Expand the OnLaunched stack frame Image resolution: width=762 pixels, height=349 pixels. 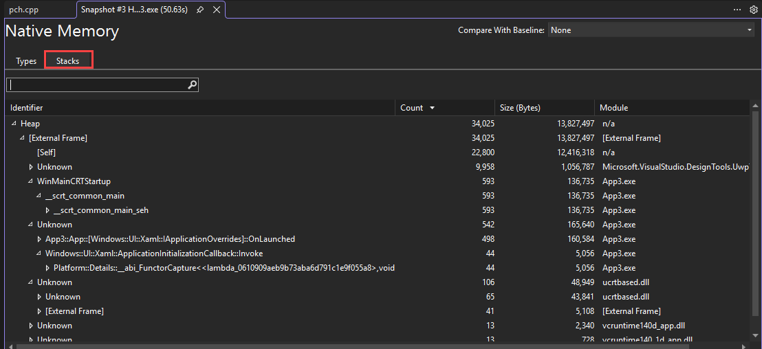tap(39, 239)
